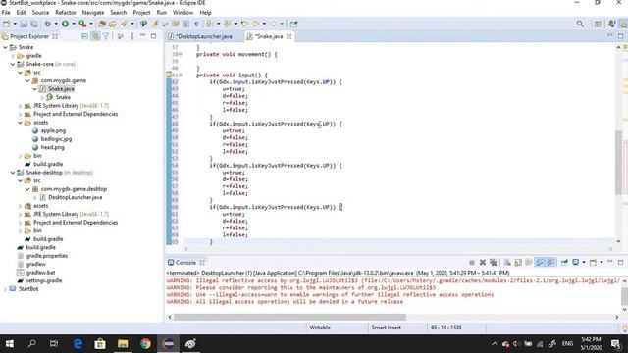The image size is (628, 353).
Task: Open the Run button dropdown arrow
Action: (74, 24)
